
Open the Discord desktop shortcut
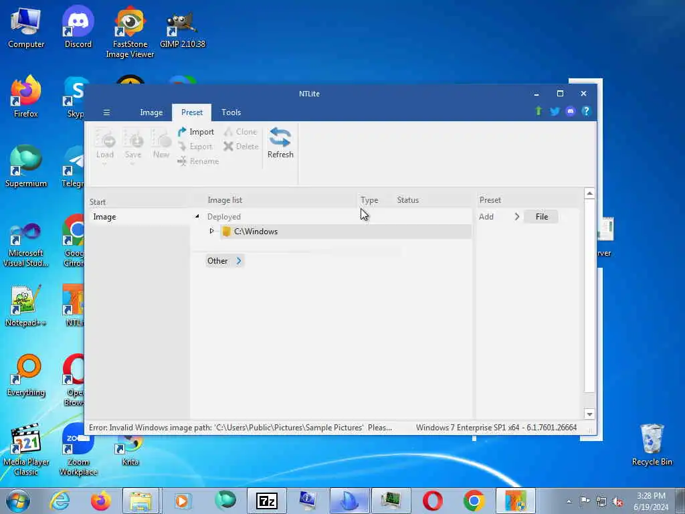[78, 27]
